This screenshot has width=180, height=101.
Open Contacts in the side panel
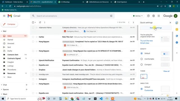(x=177, y=42)
